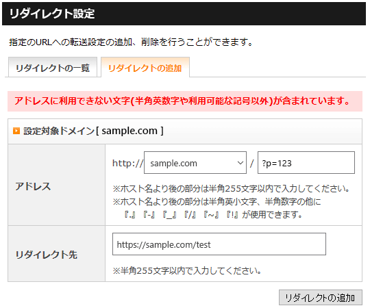This screenshot has height=308, width=370.
Task: Focus the address path field containing ?p=123
Action: 306,163
